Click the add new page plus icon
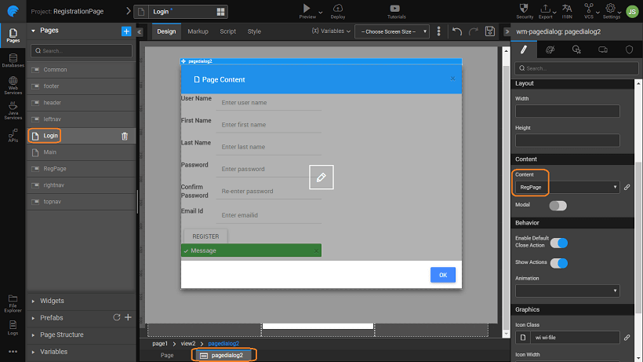643x362 pixels. click(126, 31)
